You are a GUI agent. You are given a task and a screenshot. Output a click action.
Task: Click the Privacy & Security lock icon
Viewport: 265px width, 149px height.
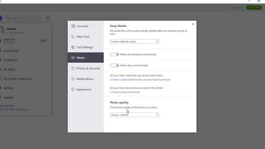[x=73, y=68]
